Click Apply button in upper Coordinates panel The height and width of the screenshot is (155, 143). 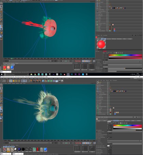pos(92,70)
